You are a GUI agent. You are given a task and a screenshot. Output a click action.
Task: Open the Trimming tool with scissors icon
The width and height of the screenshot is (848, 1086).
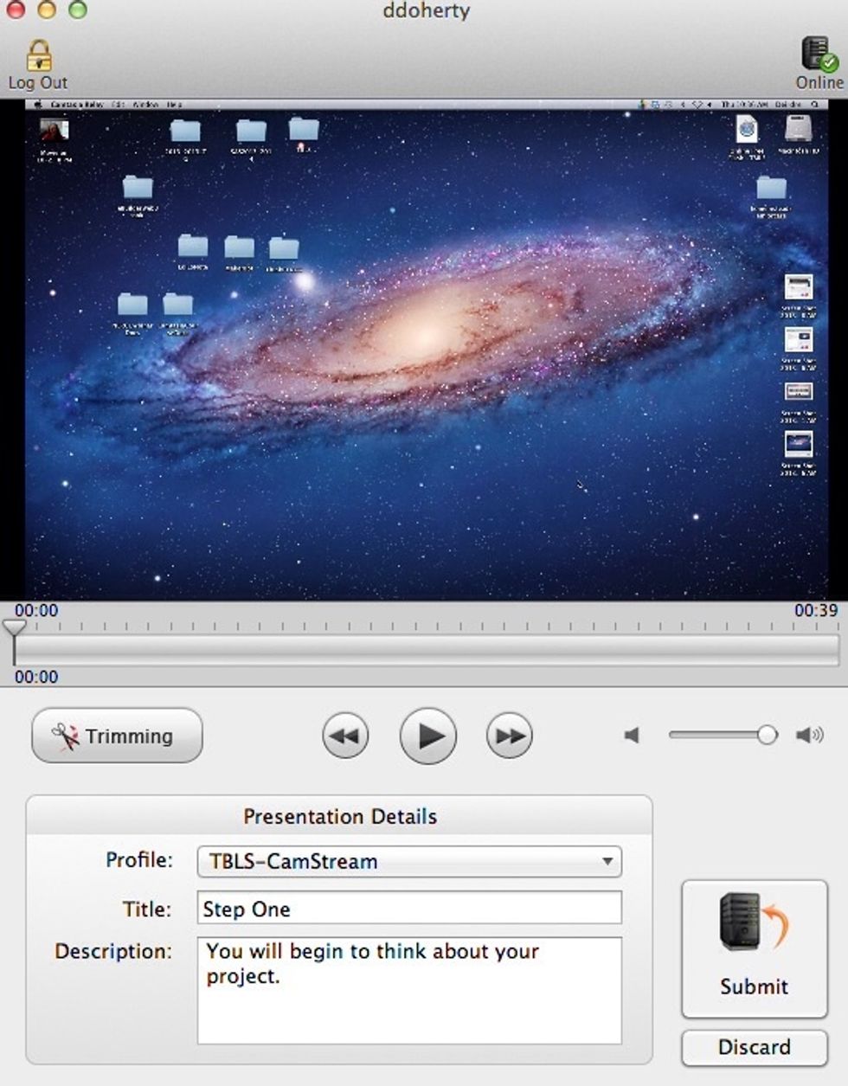pos(117,736)
